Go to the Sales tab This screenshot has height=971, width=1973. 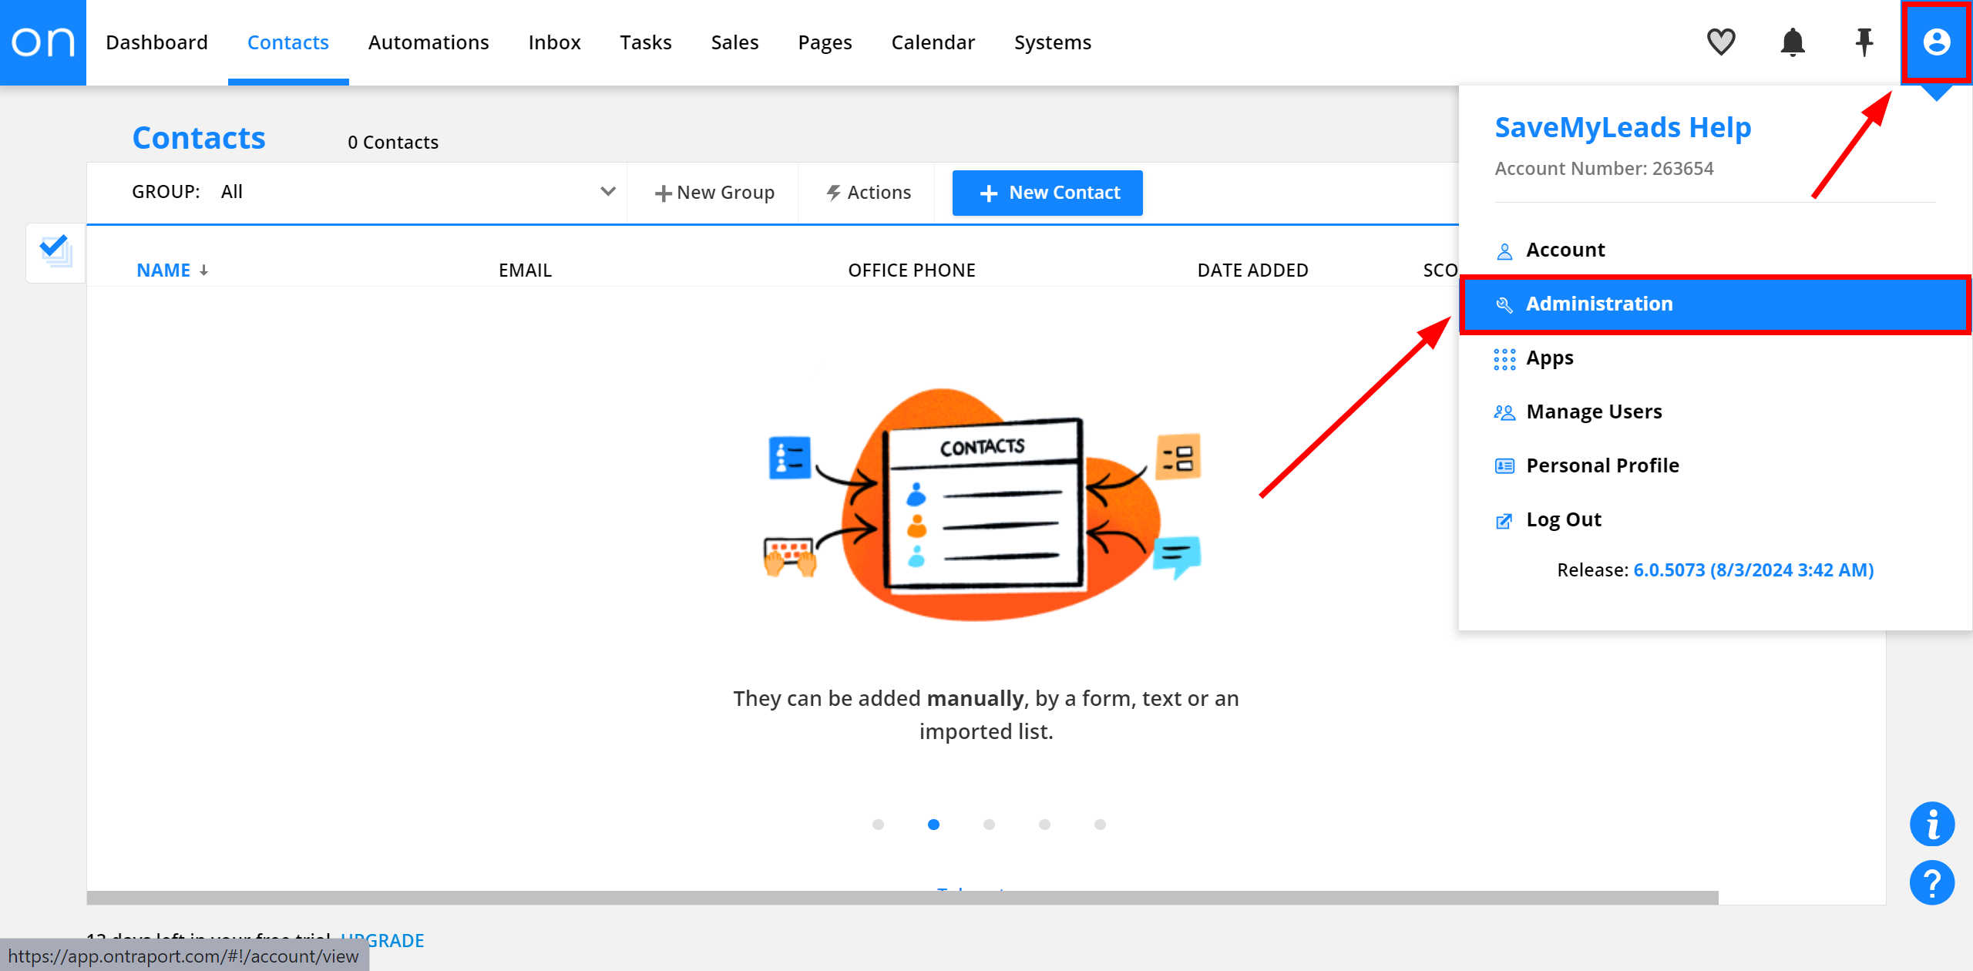(734, 42)
